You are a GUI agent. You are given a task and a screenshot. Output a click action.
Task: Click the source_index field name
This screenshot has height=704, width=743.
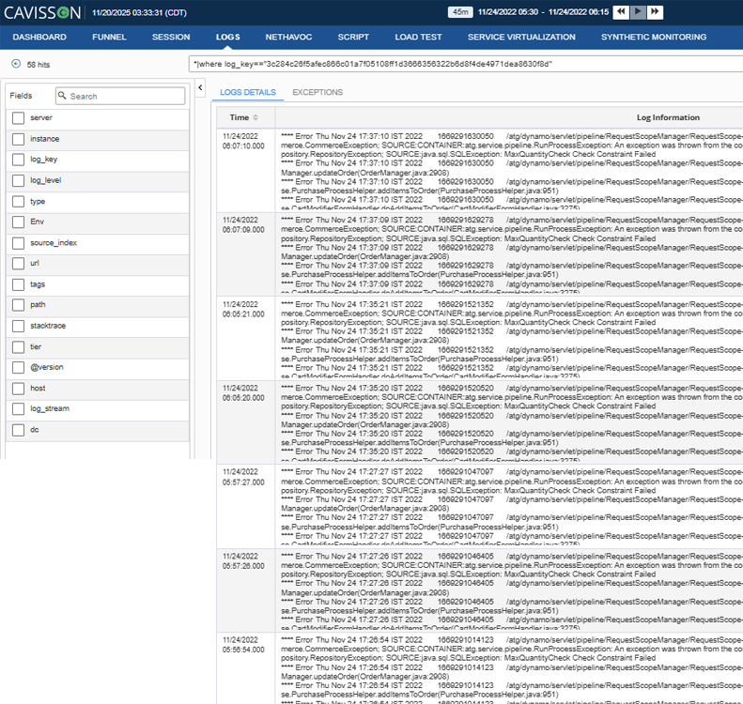pos(54,243)
